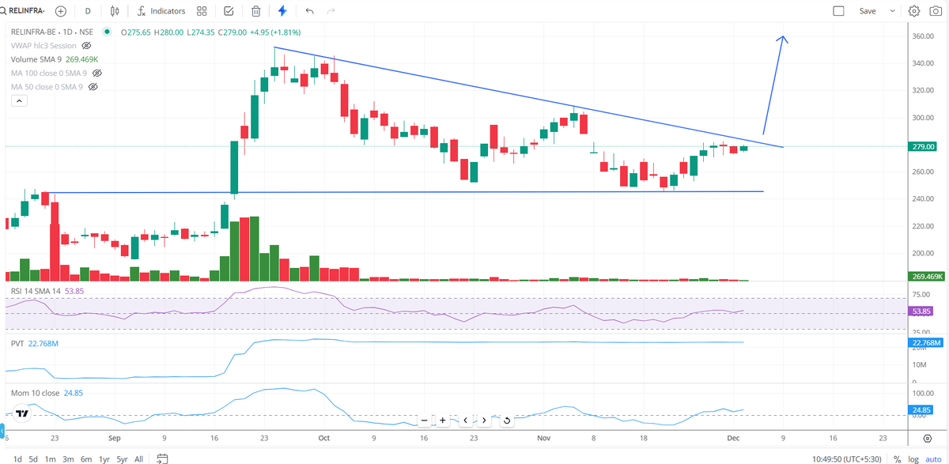949x464 pixels.
Task: Switch to the 5yr date range
Action: pos(122,458)
